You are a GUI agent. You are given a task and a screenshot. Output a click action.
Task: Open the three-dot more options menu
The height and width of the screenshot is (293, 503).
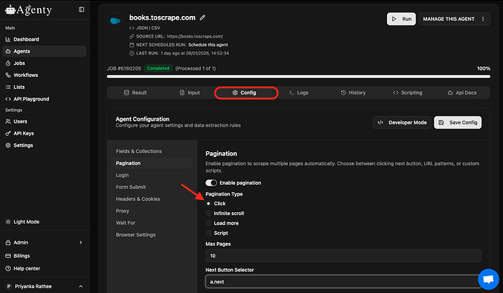pyautogui.click(x=483, y=19)
